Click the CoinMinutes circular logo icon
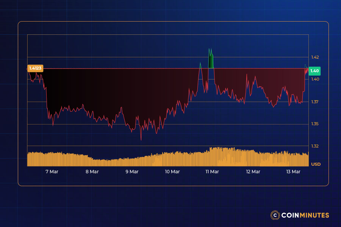The height and width of the screenshot is (227, 341). (275, 215)
